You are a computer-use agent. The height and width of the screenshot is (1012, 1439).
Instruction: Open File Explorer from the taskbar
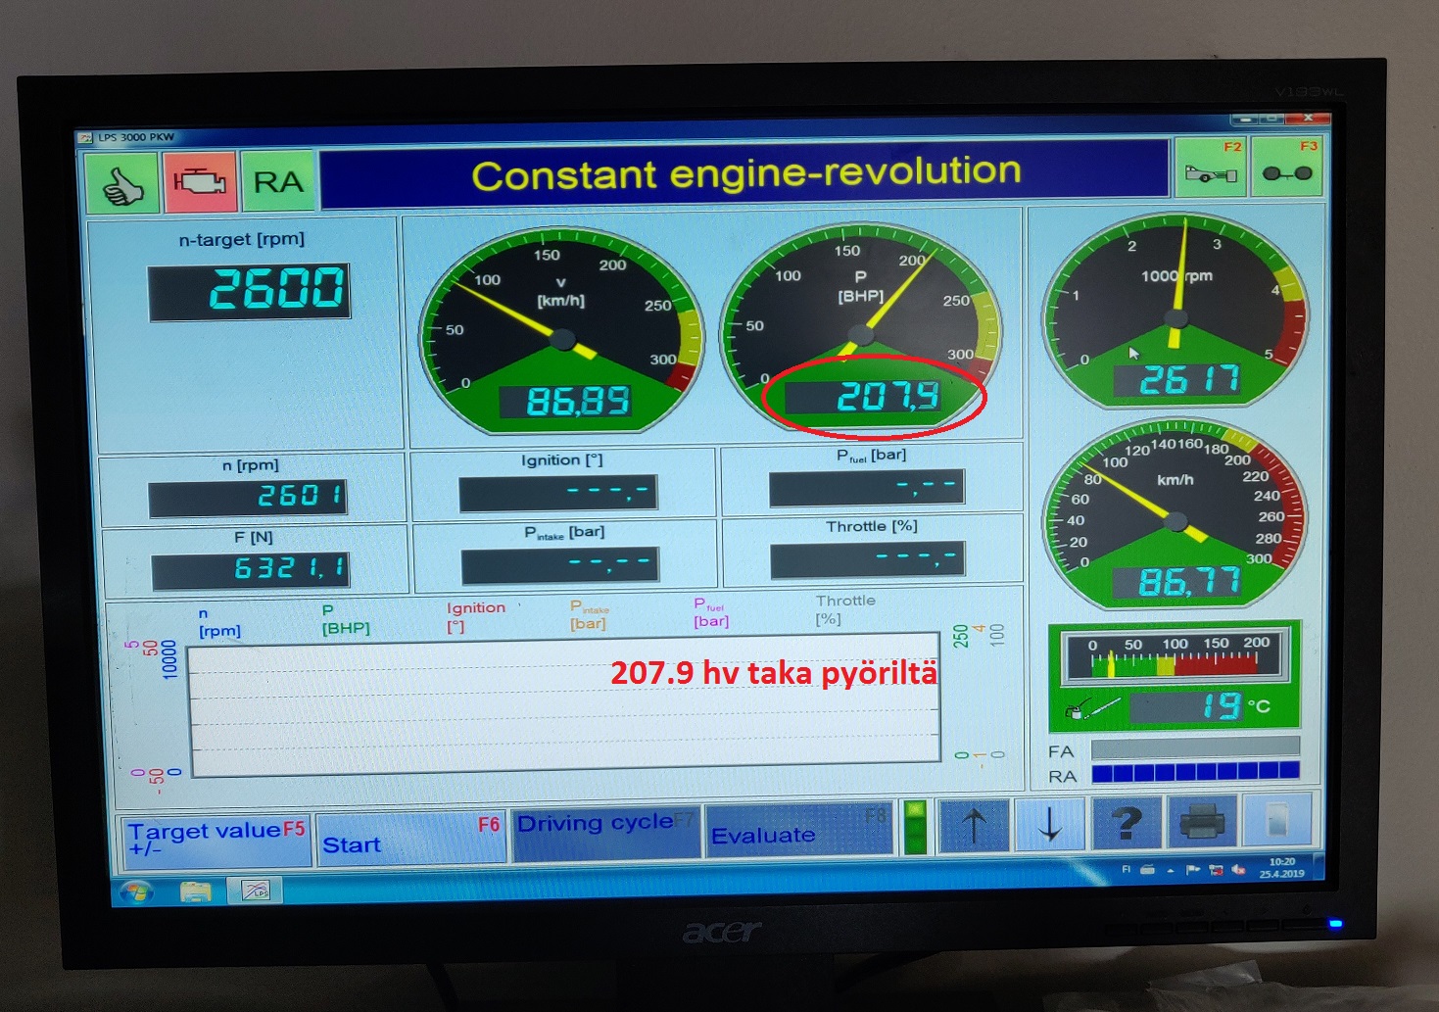[x=196, y=891]
